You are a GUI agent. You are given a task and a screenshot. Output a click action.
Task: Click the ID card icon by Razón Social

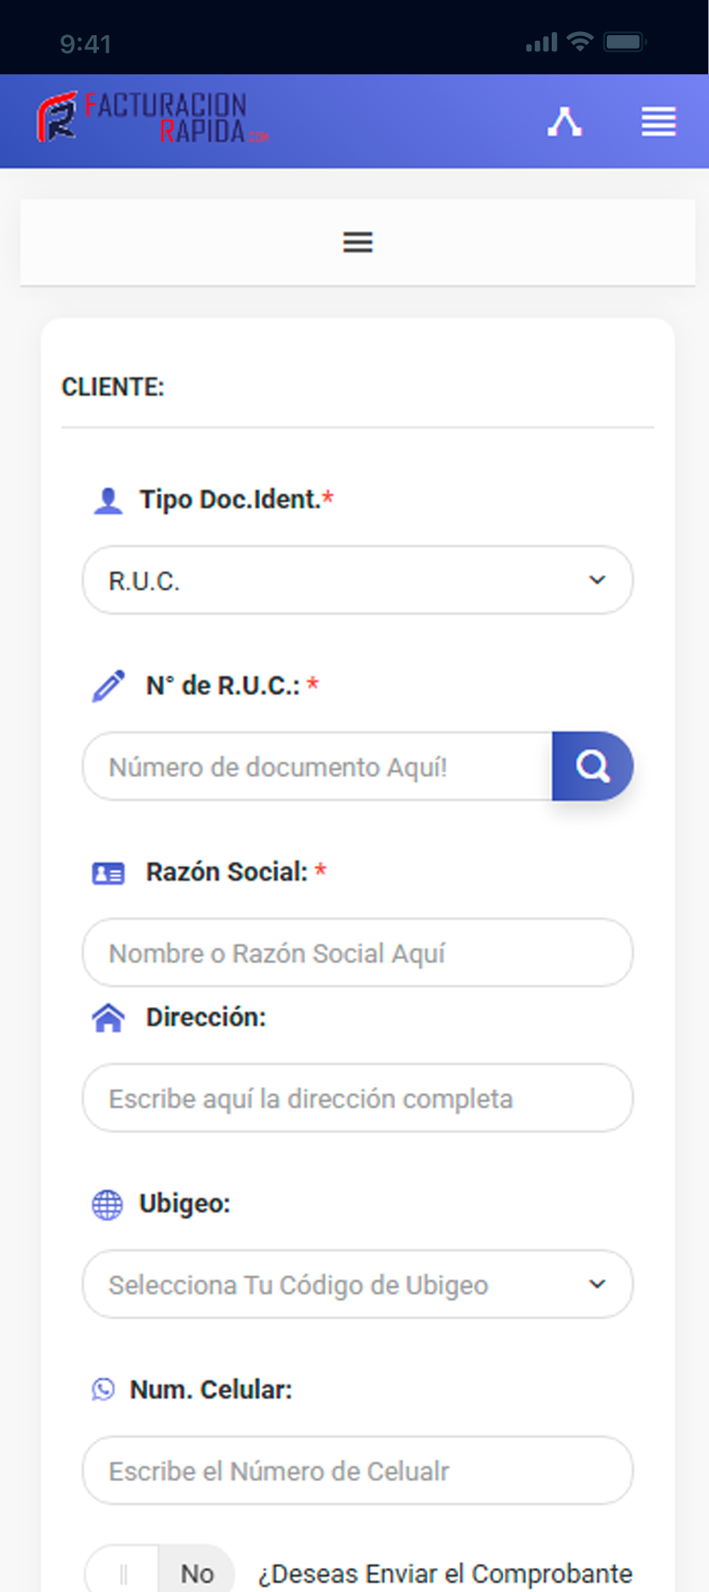tap(109, 874)
